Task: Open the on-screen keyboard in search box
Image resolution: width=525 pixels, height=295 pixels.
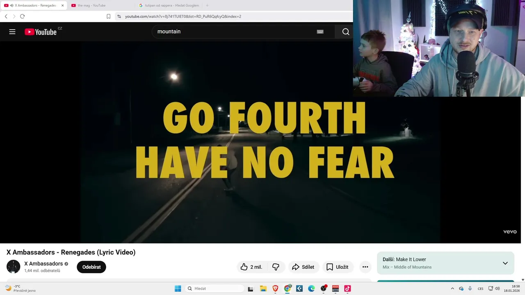Action: coord(320,32)
